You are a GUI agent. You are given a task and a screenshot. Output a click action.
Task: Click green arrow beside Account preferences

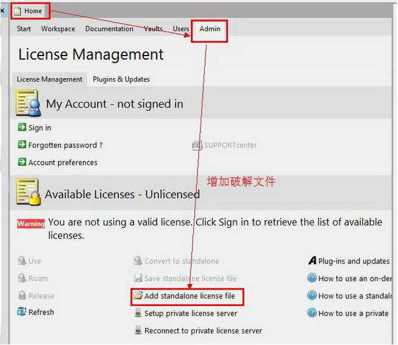22,162
